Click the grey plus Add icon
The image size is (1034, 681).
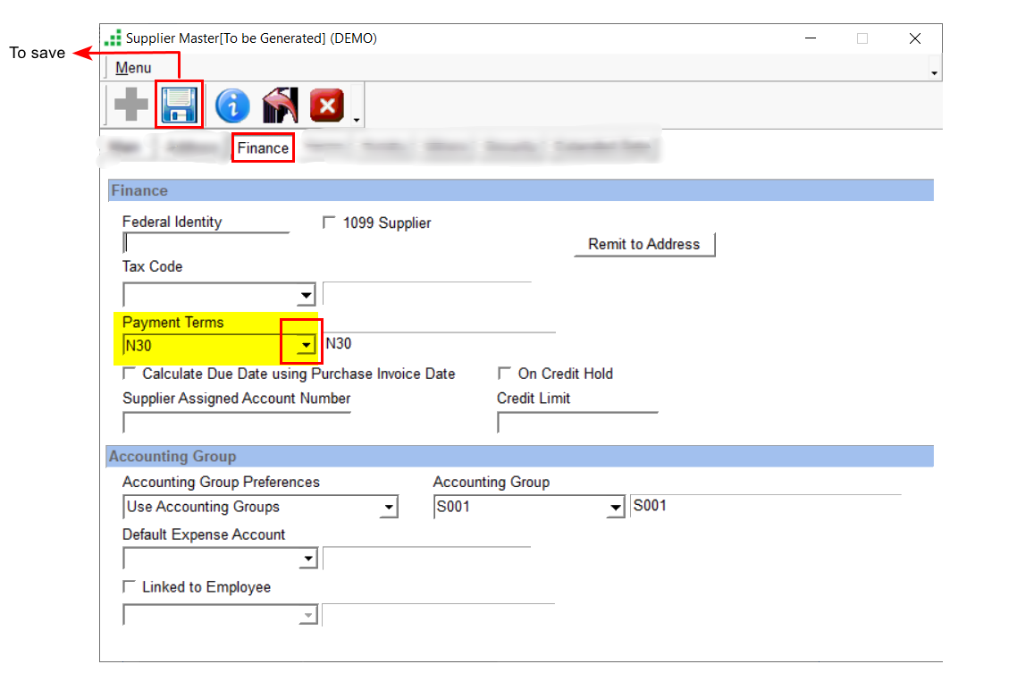(131, 105)
